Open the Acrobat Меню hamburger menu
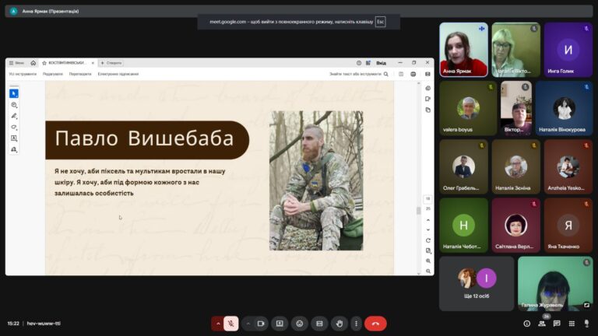This screenshot has height=336, width=598. click(x=16, y=63)
